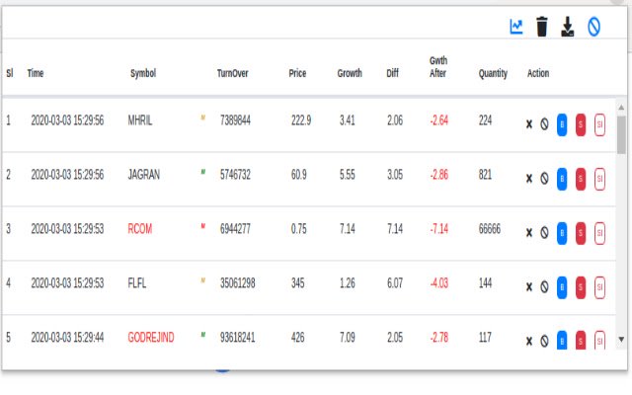Screen dimensions: 632x395
Task: Click the blue B button for GODREJIND
Action: 562,340
